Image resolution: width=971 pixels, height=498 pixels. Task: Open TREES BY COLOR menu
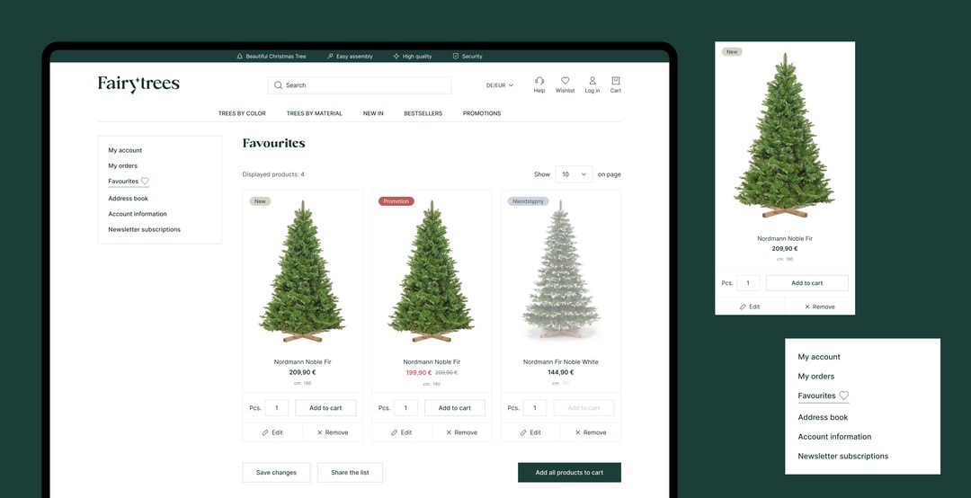coord(242,113)
